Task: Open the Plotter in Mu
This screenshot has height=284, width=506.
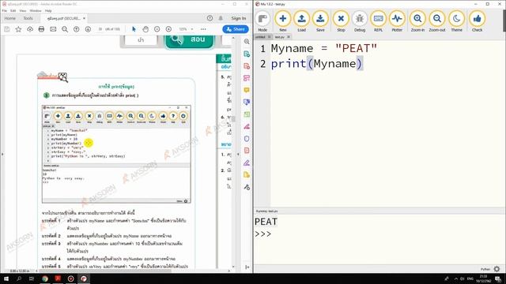Action: pos(397,21)
